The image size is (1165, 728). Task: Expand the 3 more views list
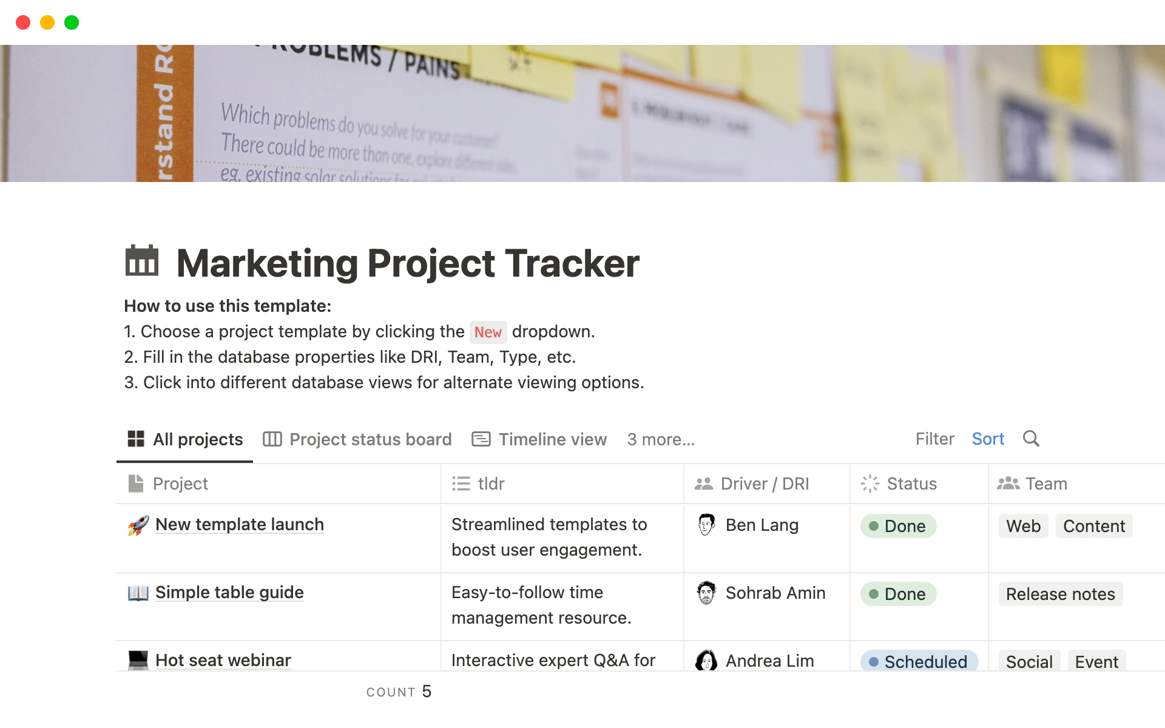tap(661, 439)
